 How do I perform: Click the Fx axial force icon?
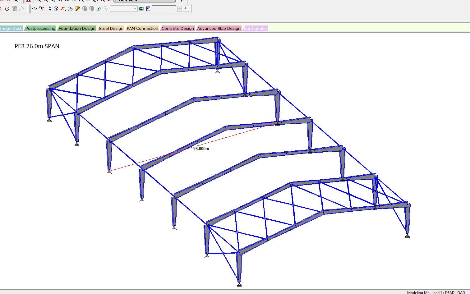[35, 9]
